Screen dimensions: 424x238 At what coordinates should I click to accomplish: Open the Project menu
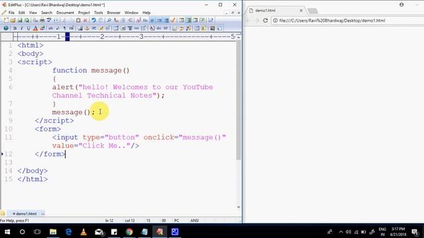(84, 13)
